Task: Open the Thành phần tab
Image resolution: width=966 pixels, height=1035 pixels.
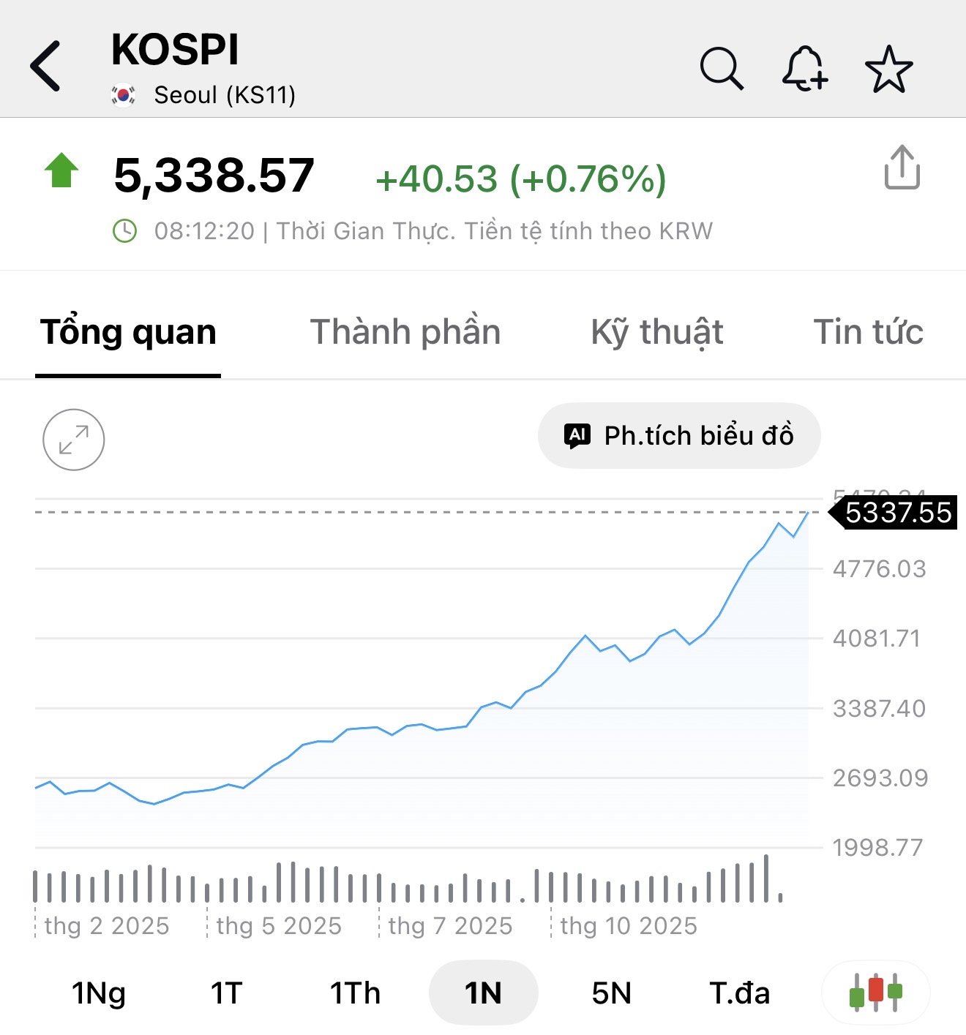Action: (x=405, y=332)
